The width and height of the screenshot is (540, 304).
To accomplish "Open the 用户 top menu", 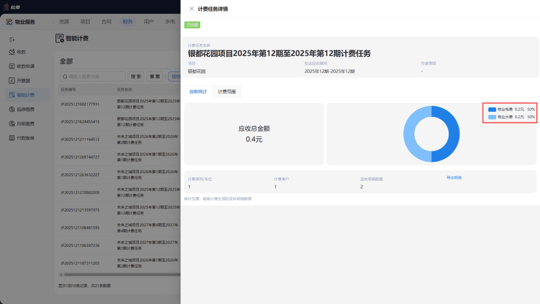I will (x=149, y=22).
